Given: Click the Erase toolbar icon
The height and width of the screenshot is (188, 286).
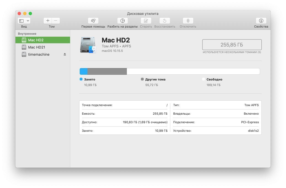Looking at the screenshot, I should pos(146,21).
